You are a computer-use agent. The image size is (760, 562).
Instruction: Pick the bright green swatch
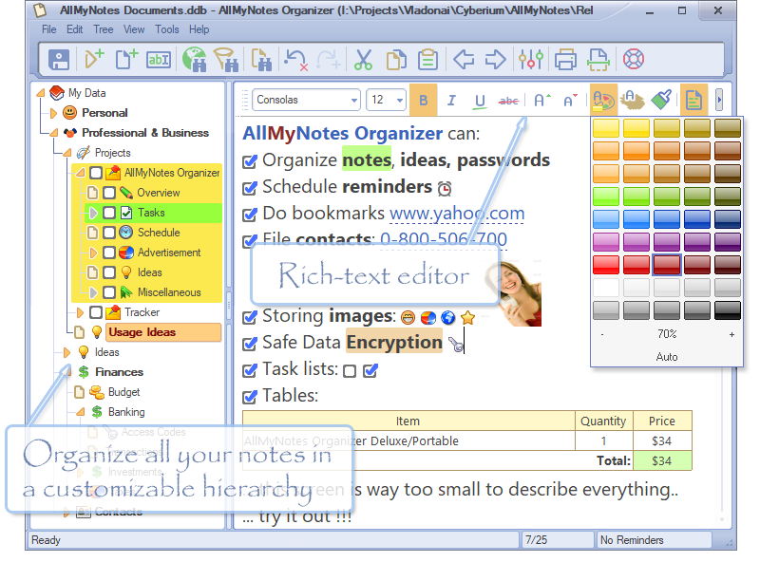[x=605, y=197]
